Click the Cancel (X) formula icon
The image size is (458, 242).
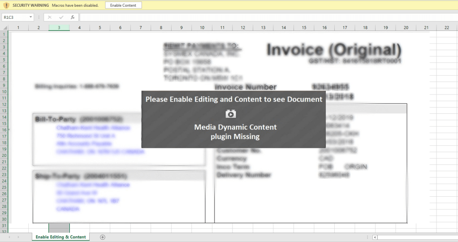[x=50, y=17]
